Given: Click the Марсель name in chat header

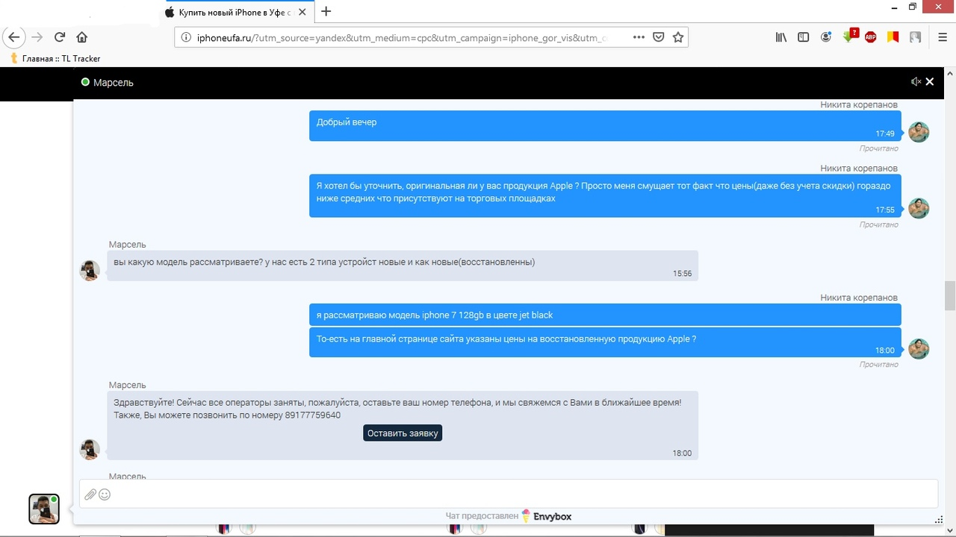Looking at the screenshot, I should tap(114, 82).
